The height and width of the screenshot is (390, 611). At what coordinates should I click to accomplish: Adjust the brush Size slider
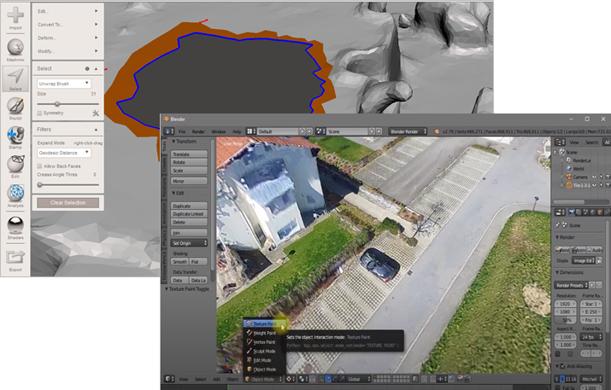(x=68, y=104)
